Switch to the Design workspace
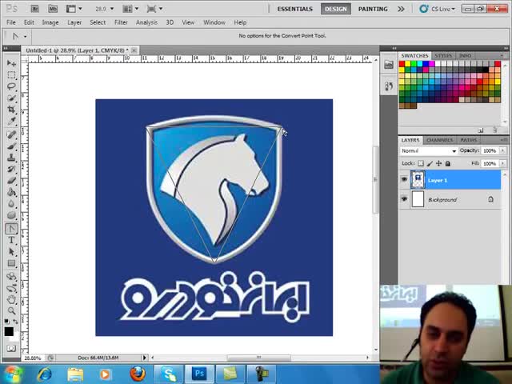The height and width of the screenshot is (384, 512). [x=336, y=9]
